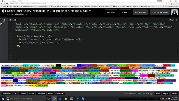The image size is (179, 101).
Task: Edit the pen title via pencil icon
Action: click(x=90, y=11)
